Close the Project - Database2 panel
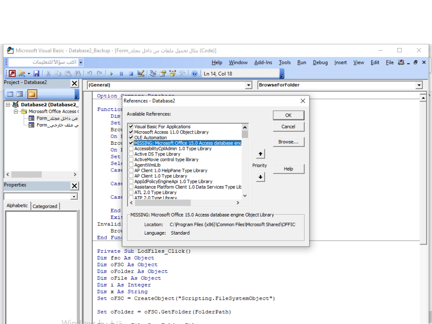Viewport: 432px width, 324px height. pos(74,83)
